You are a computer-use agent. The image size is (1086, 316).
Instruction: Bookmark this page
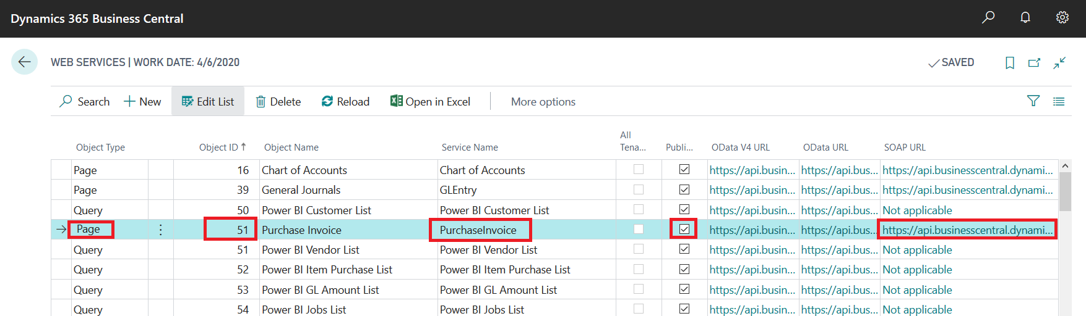[1010, 62]
